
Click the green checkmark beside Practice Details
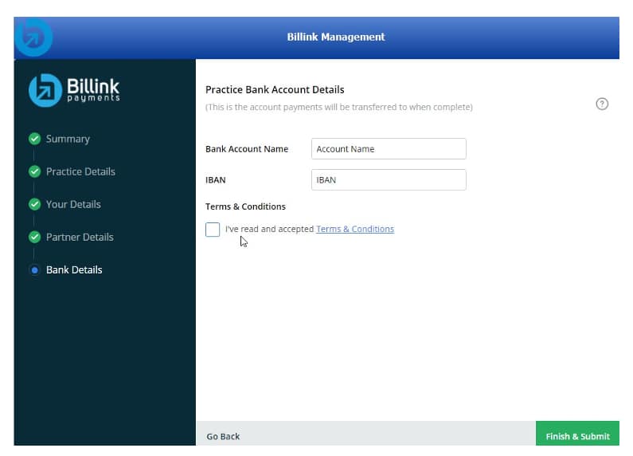click(34, 171)
